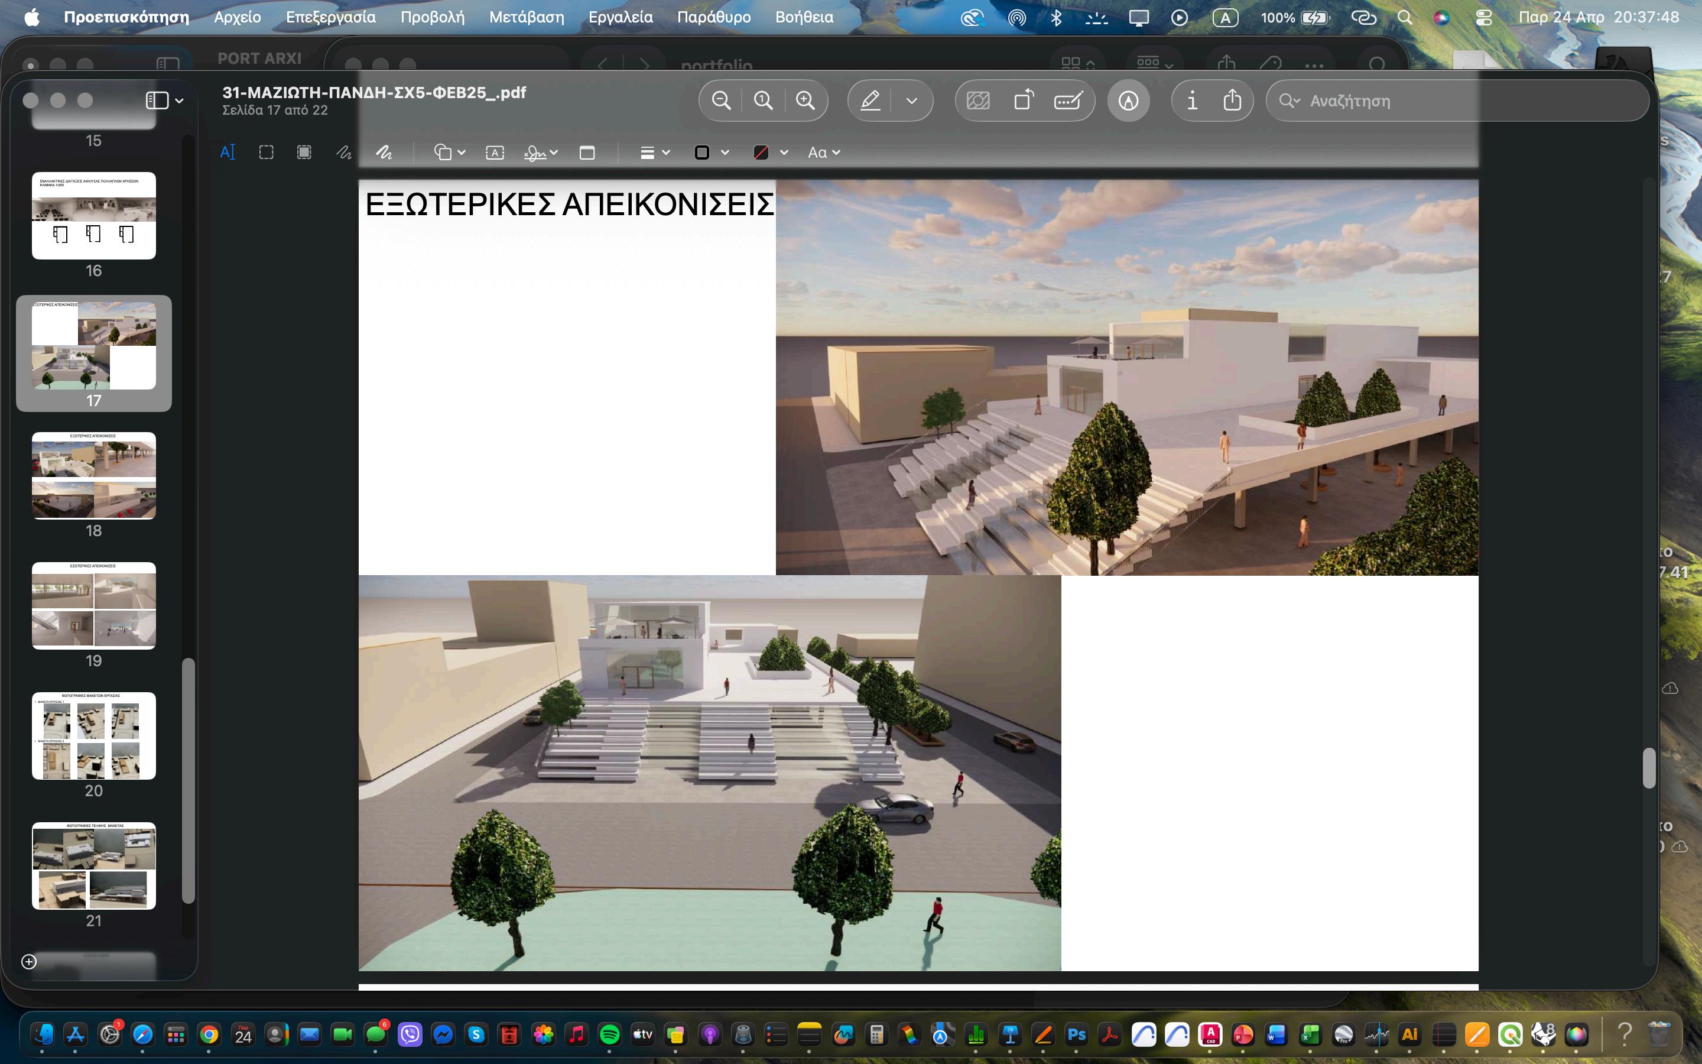The height and width of the screenshot is (1064, 1702).
Task: Toggle the Markup toolbar button
Action: click(x=1128, y=100)
